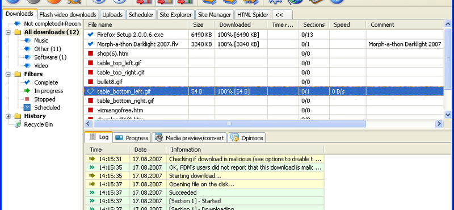This screenshot has height=210, width=454.
Task: Open the Site Manager tab
Action: (215, 15)
